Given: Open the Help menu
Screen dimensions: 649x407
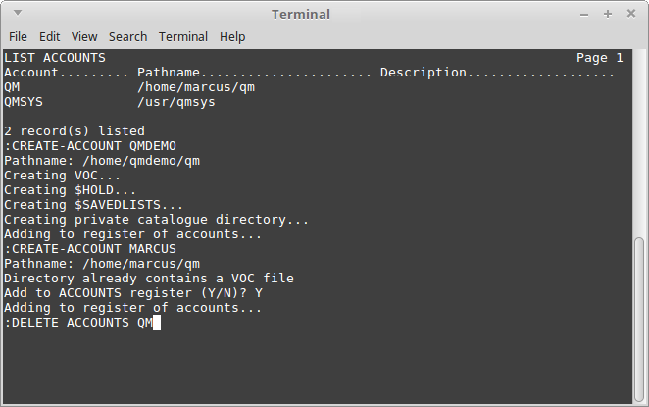Looking at the screenshot, I should [232, 37].
